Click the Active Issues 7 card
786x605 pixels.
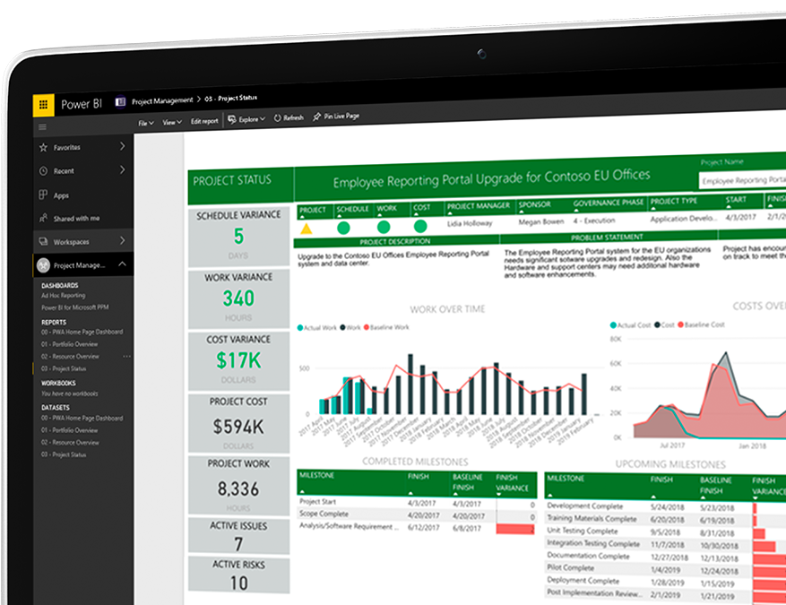[238, 535]
